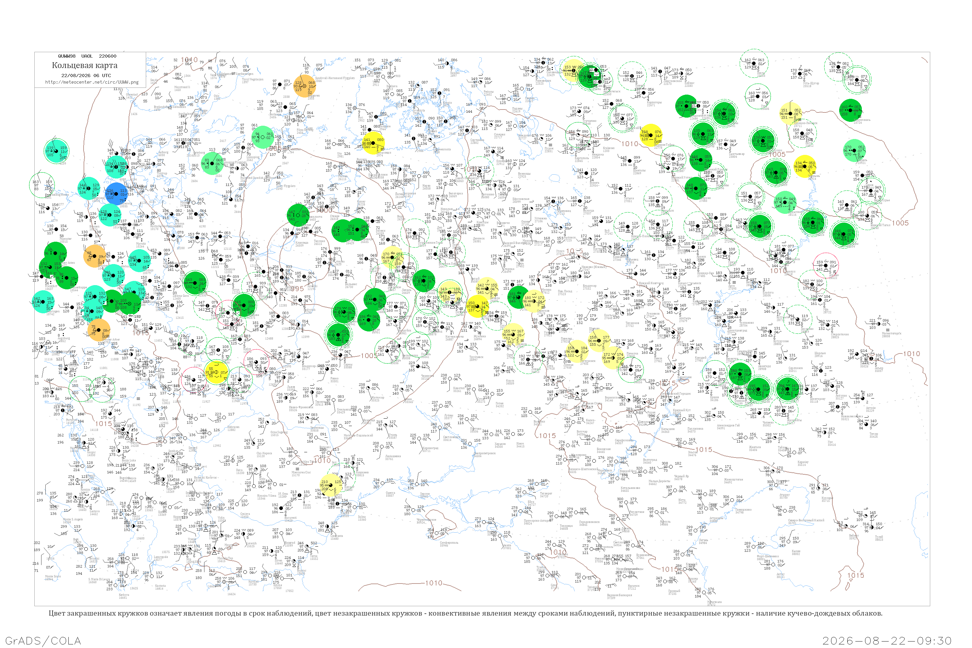Open the meteocenter.net UUWW.png URL text
Viewport: 972px width, 648px height.
(92, 82)
